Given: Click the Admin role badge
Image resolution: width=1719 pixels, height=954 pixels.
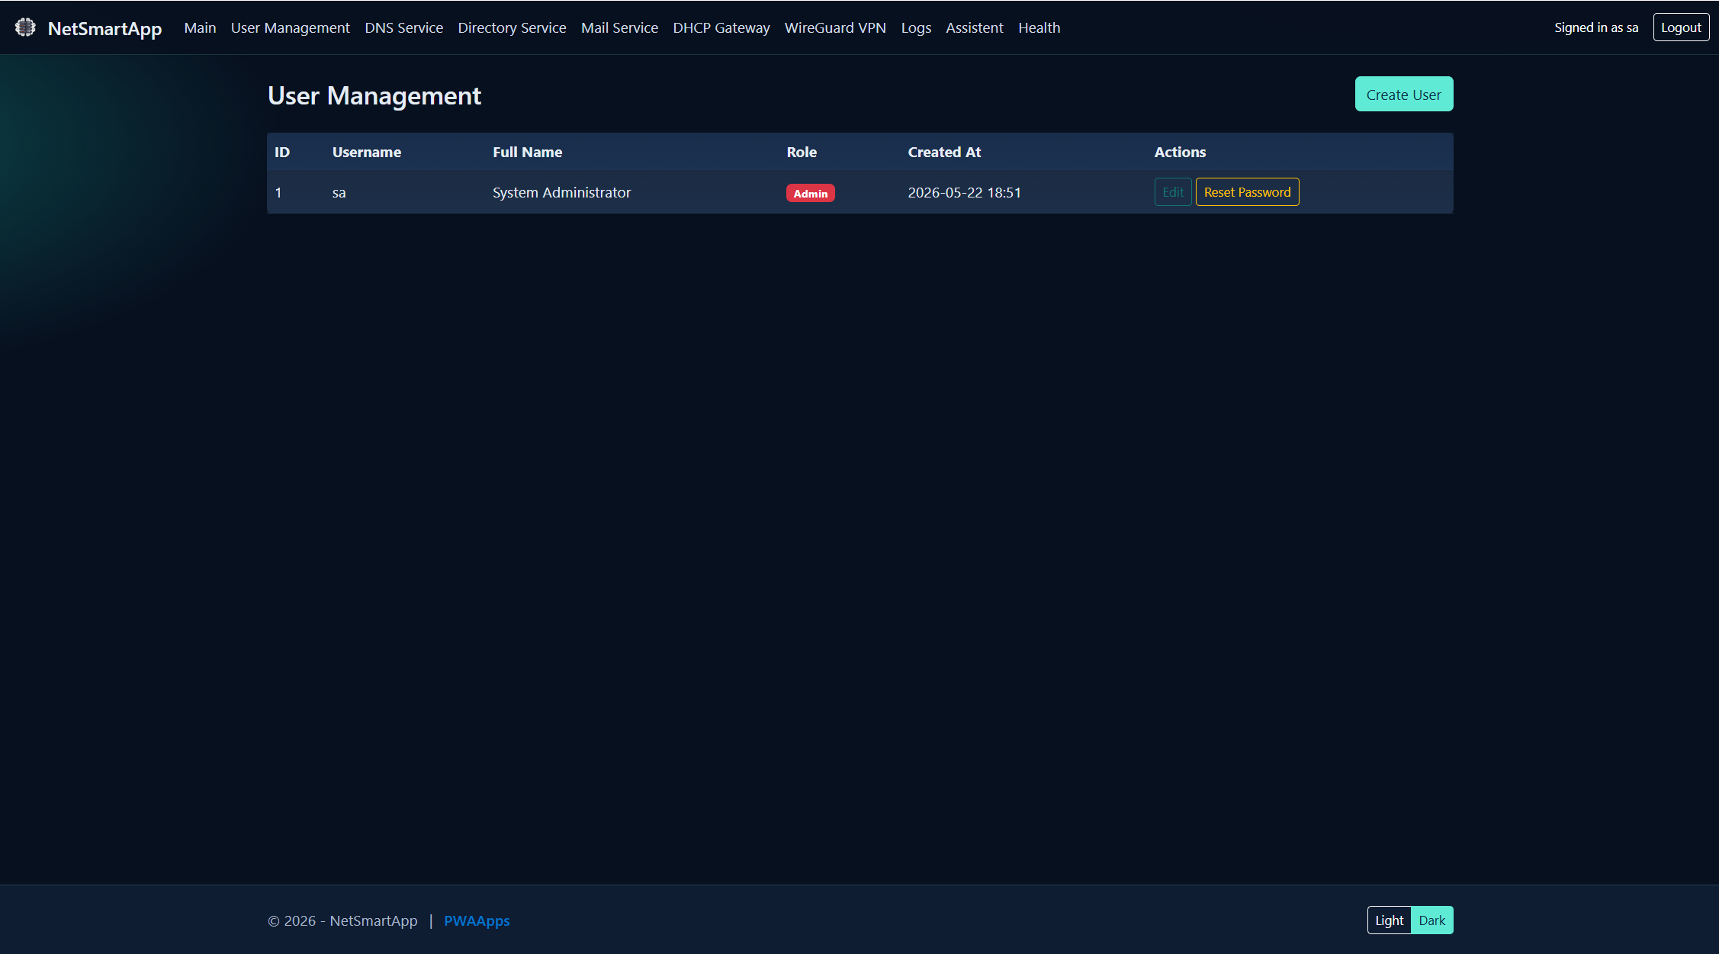Looking at the screenshot, I should click(x=810, y=193).
